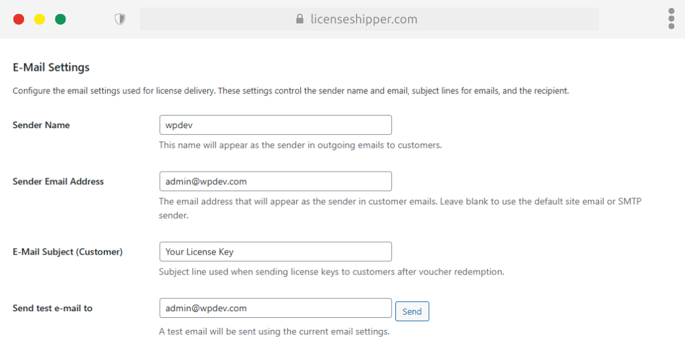This screenshot has height=354, width=685.
Task: Click the red close window dot
Action: (19, 19)
